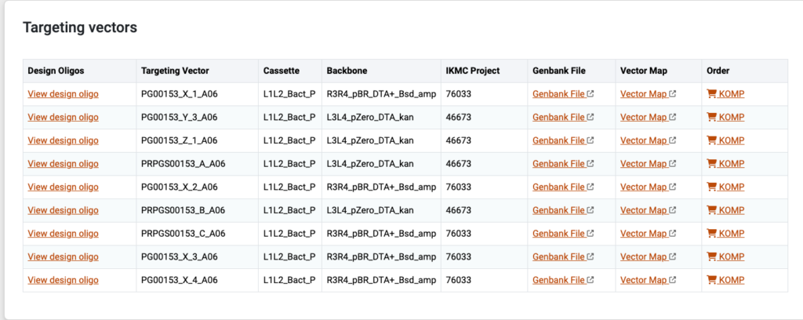Click the cart icon for PG00153_X_1_A06
Image resolution: width=803 pixels, height=320 pixels.
(711, 93)
